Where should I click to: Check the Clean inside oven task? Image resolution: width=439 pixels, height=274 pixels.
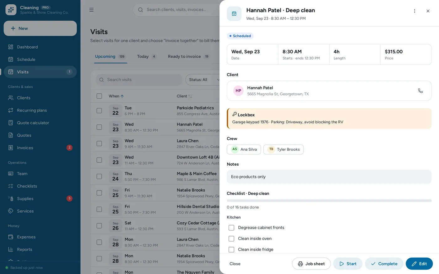pyautogui.click(x=231, y=239)
